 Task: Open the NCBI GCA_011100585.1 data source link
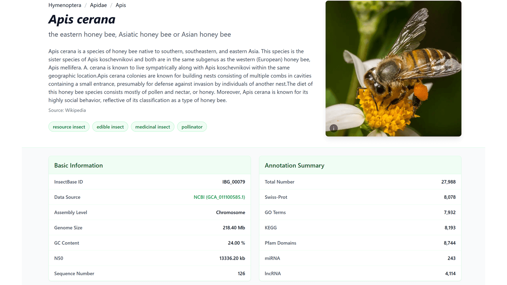[x=219, y=197]
